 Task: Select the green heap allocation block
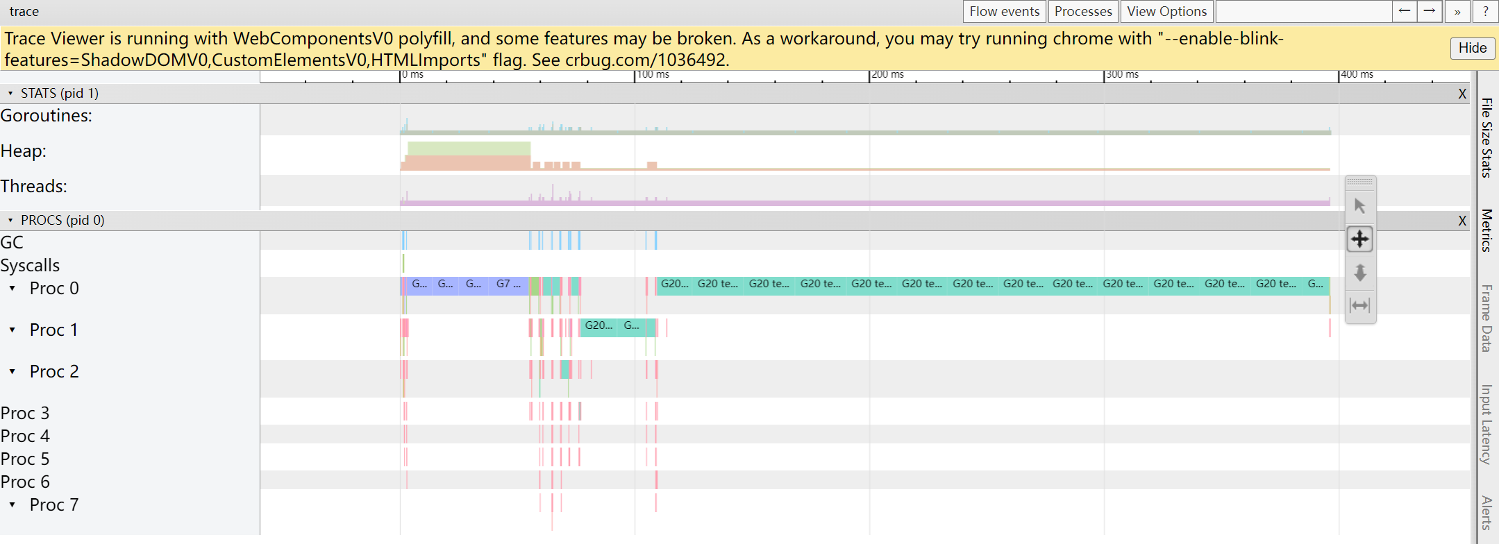[x=469, y=148]
